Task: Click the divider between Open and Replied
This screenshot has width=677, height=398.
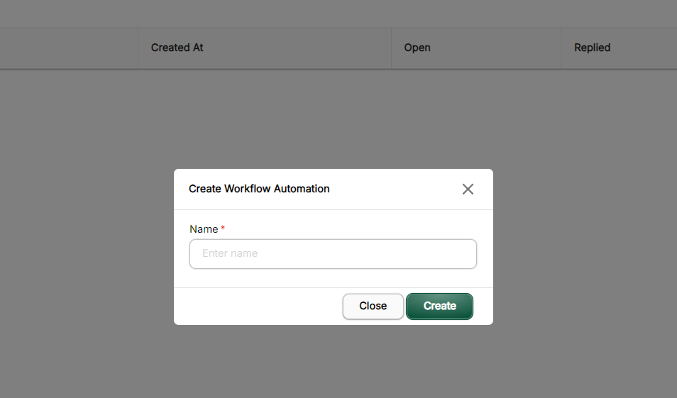Action: point(561,48)
